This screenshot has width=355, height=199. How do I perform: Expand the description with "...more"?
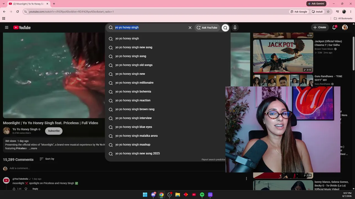(33, 148)
